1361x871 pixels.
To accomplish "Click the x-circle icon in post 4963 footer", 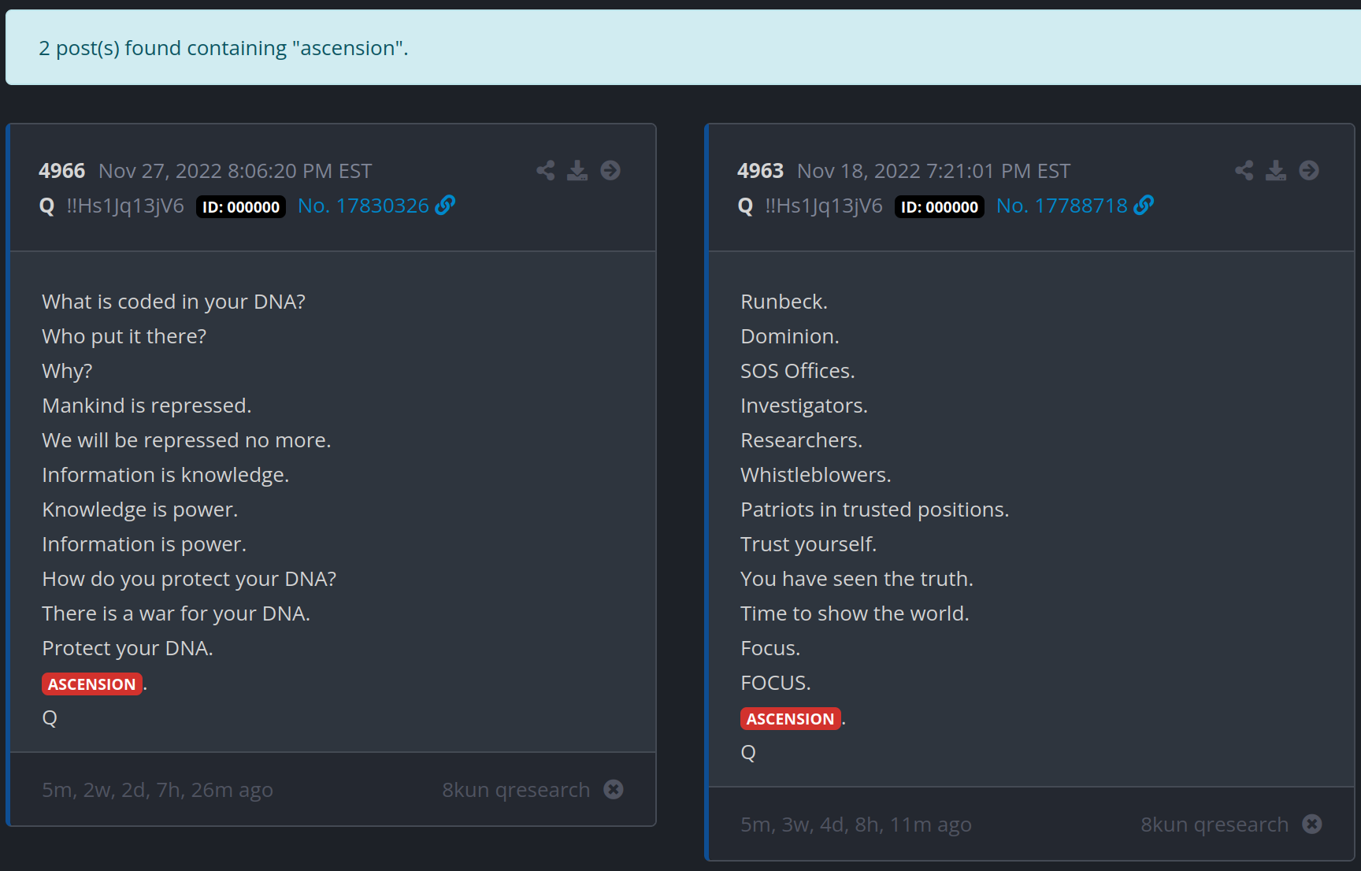I will [1312, 824].
